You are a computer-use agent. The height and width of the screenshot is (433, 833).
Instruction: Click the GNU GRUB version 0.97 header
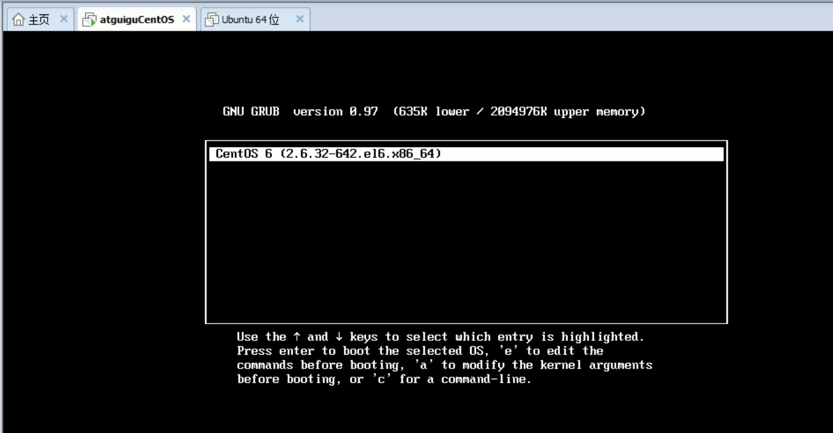(301, 112)
